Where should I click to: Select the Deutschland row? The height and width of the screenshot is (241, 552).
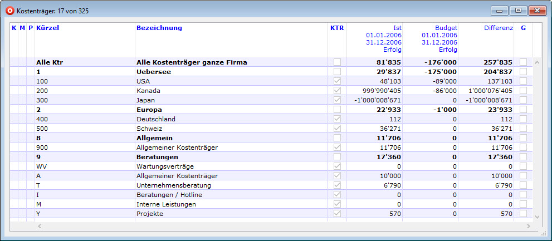(156, 119)
